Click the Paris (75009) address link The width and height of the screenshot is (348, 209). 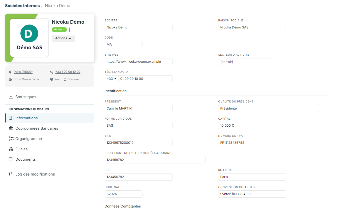point(23,72)
